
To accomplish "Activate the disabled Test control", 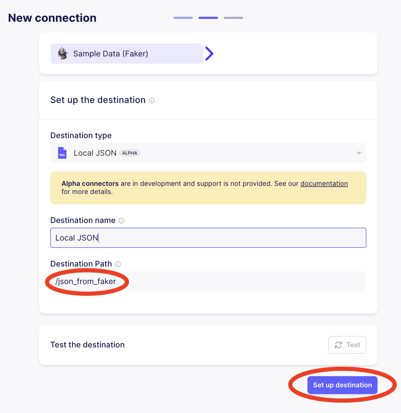I will [x=347, y=345].
